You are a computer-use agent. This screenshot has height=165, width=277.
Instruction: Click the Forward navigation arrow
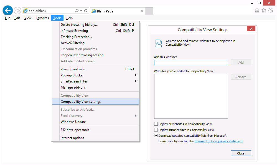(17, 10)
